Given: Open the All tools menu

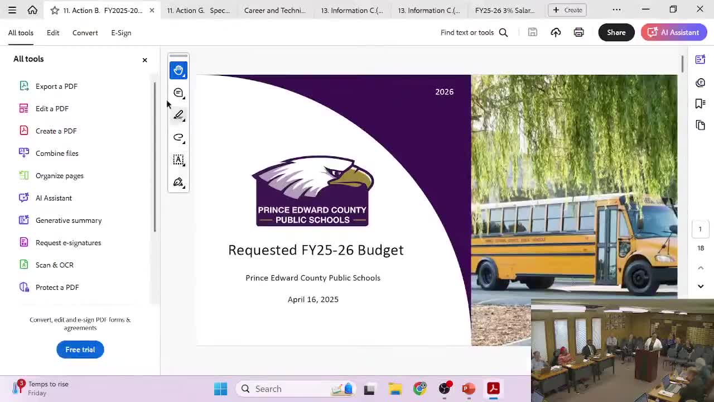Looking at the screenshot, I should pyautogui.click(x=21, y=33).
